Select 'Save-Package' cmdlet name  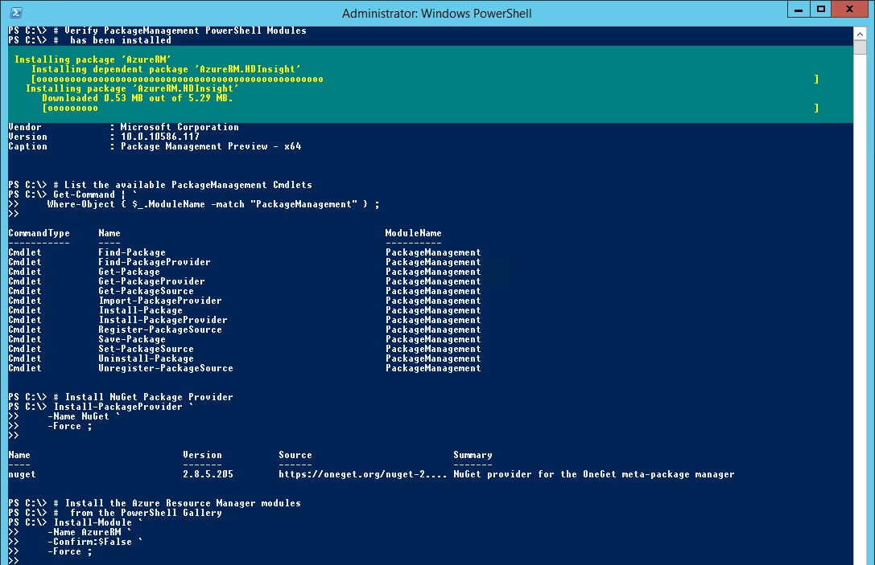coord(132,339)
